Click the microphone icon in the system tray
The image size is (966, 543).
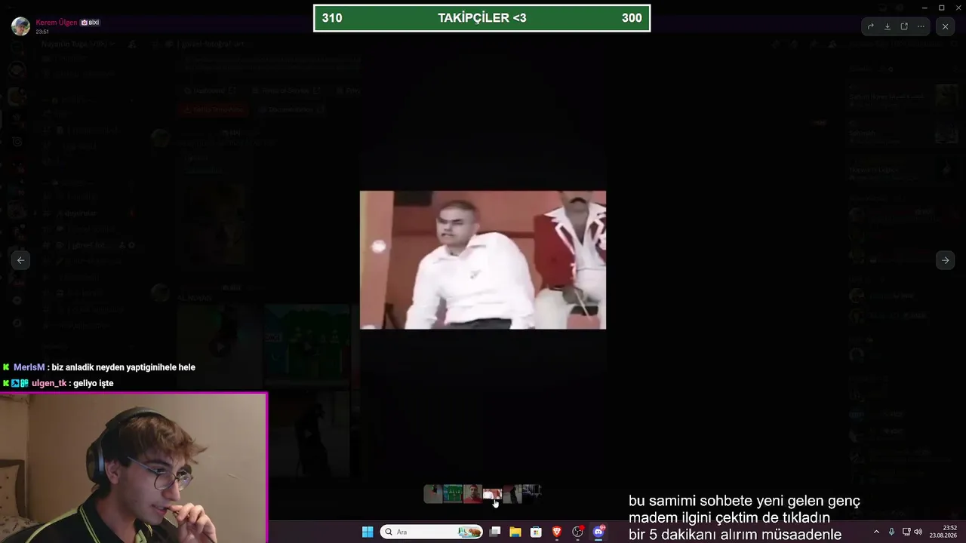click(891, 532)
